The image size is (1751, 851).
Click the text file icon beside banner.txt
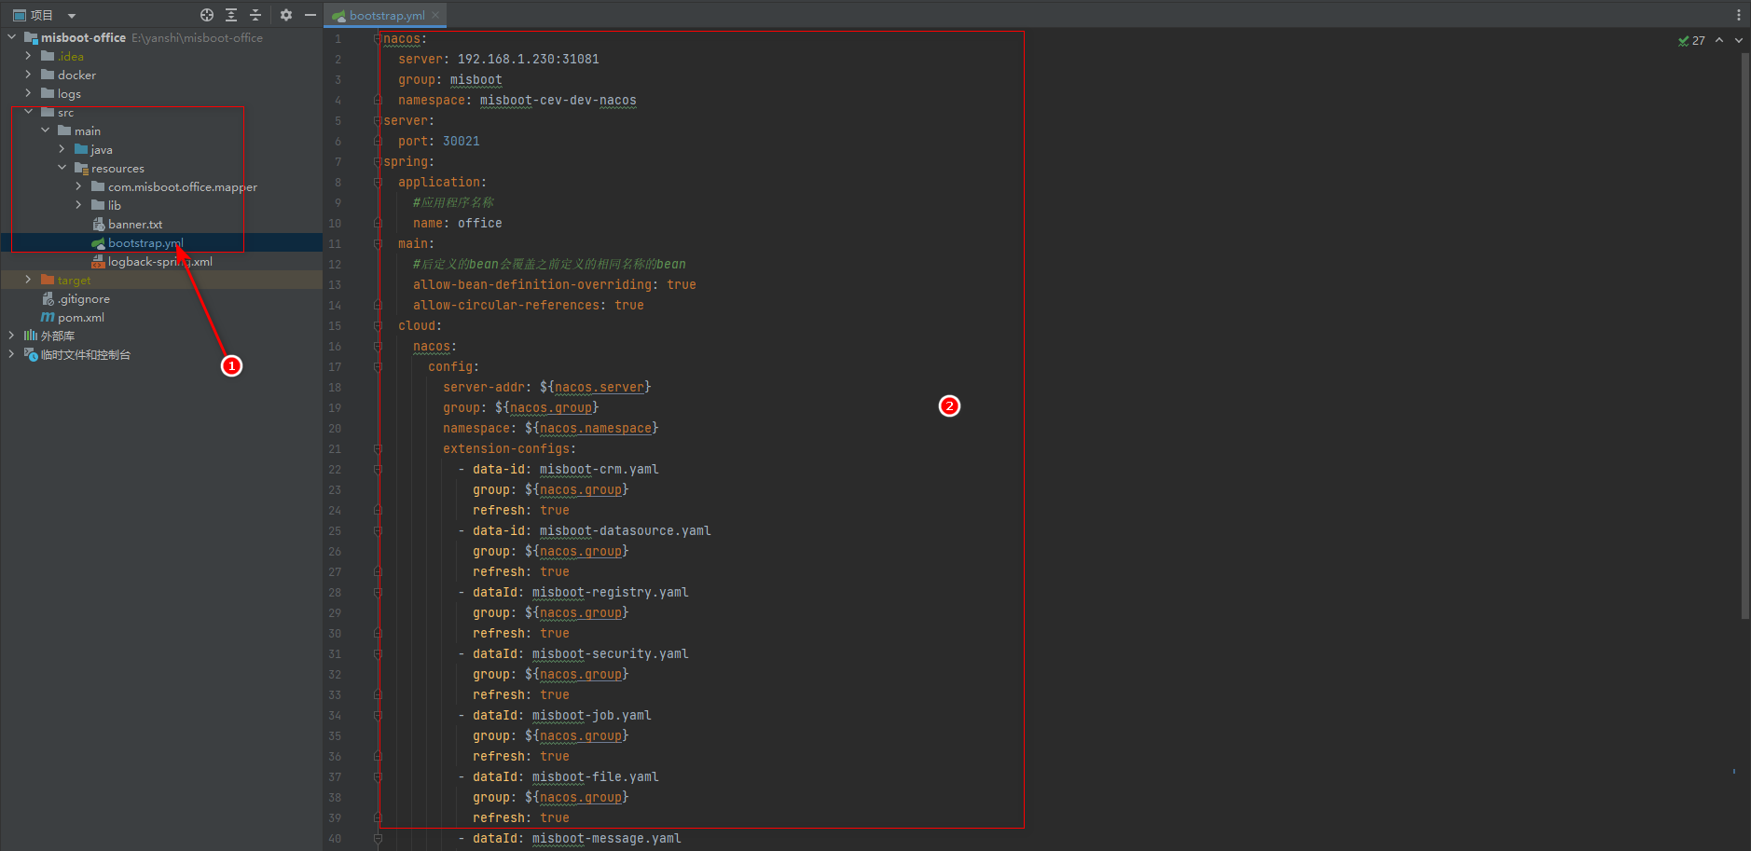click(98, 224)
